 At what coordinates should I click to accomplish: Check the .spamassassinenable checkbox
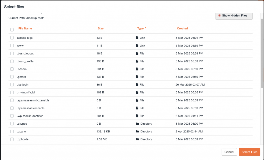click(12, 108)
